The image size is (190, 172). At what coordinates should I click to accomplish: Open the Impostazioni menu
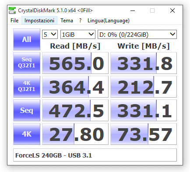[x=39, y=21]
